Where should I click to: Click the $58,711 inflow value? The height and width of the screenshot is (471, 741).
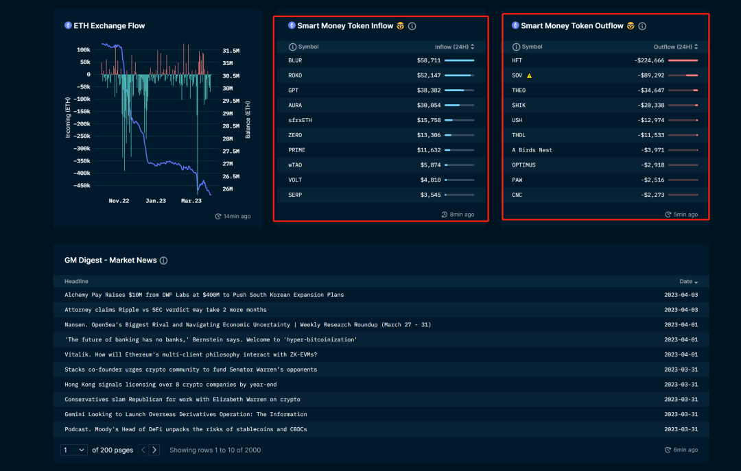429,60
